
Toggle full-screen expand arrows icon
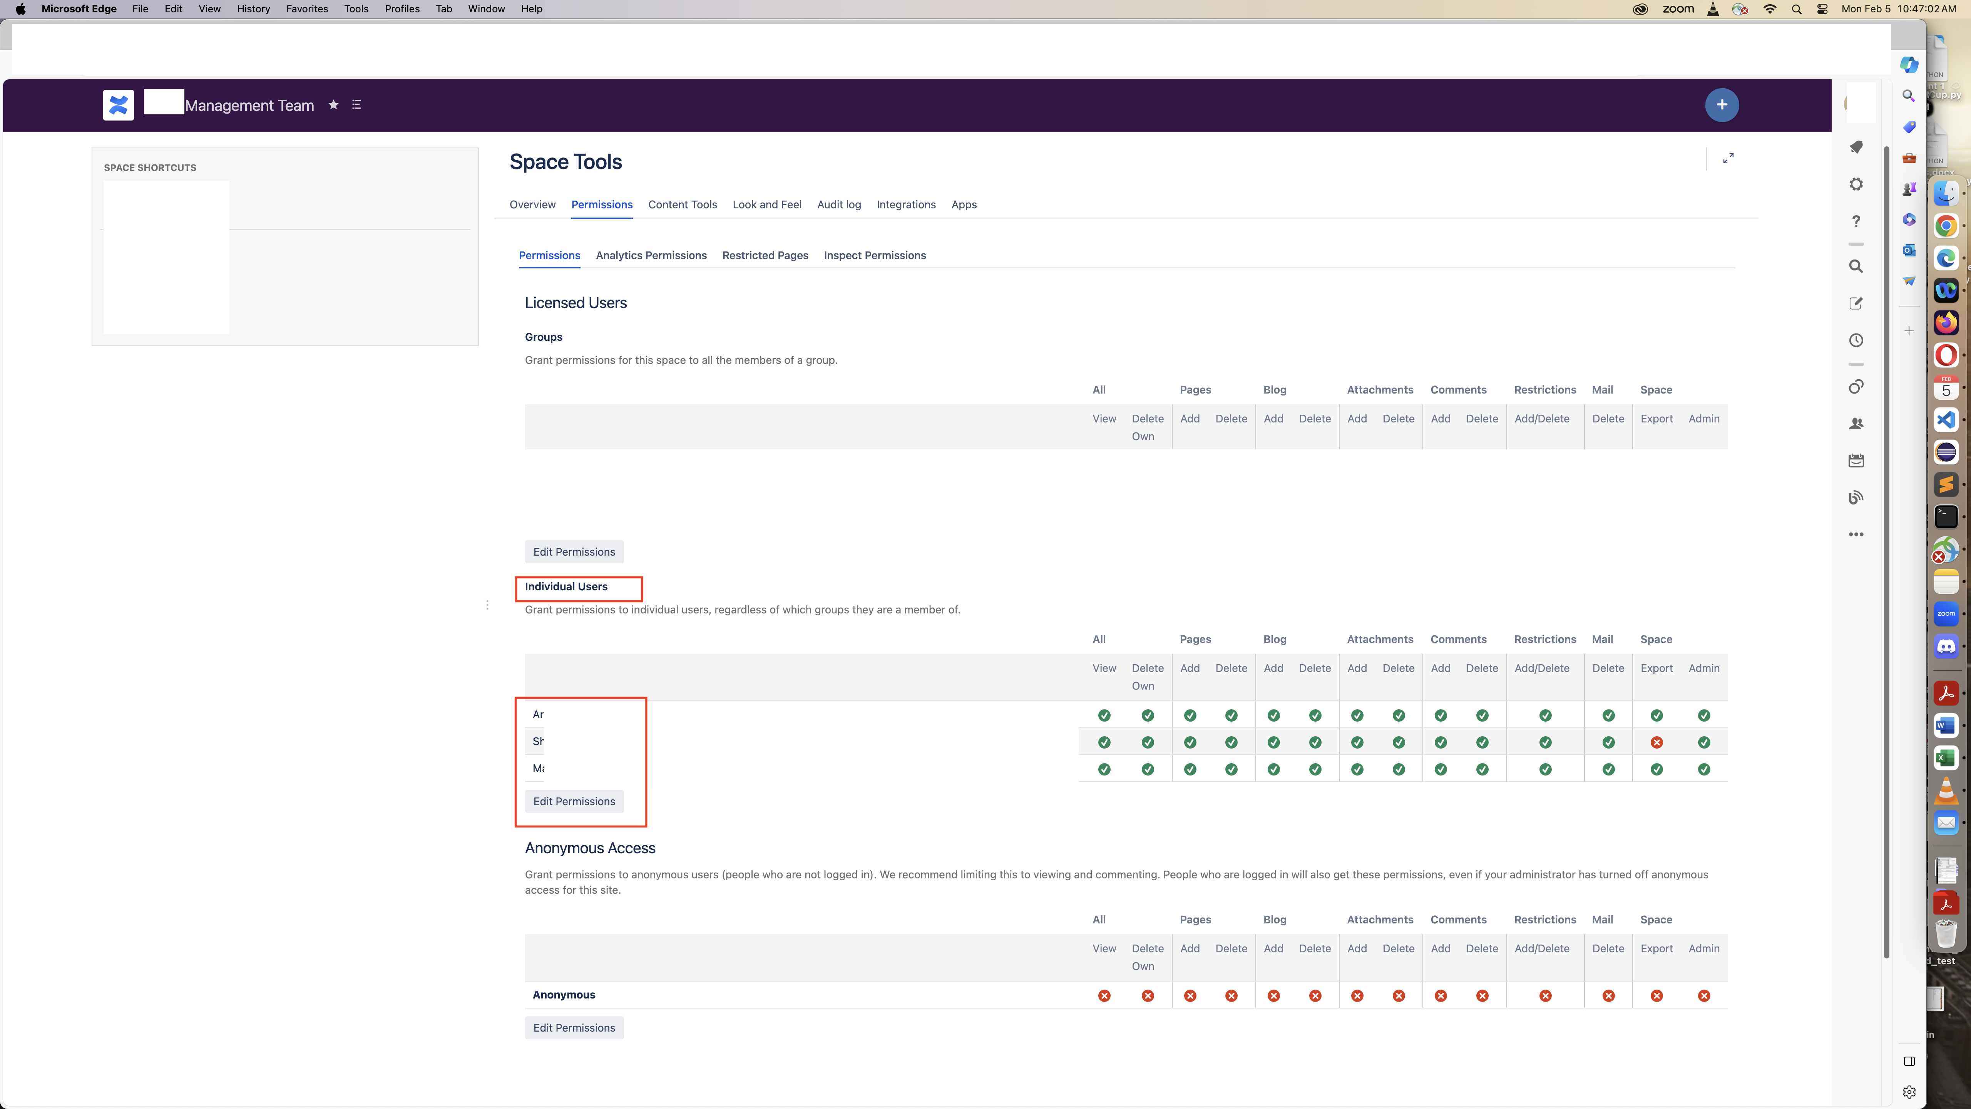coord(1728,158)
